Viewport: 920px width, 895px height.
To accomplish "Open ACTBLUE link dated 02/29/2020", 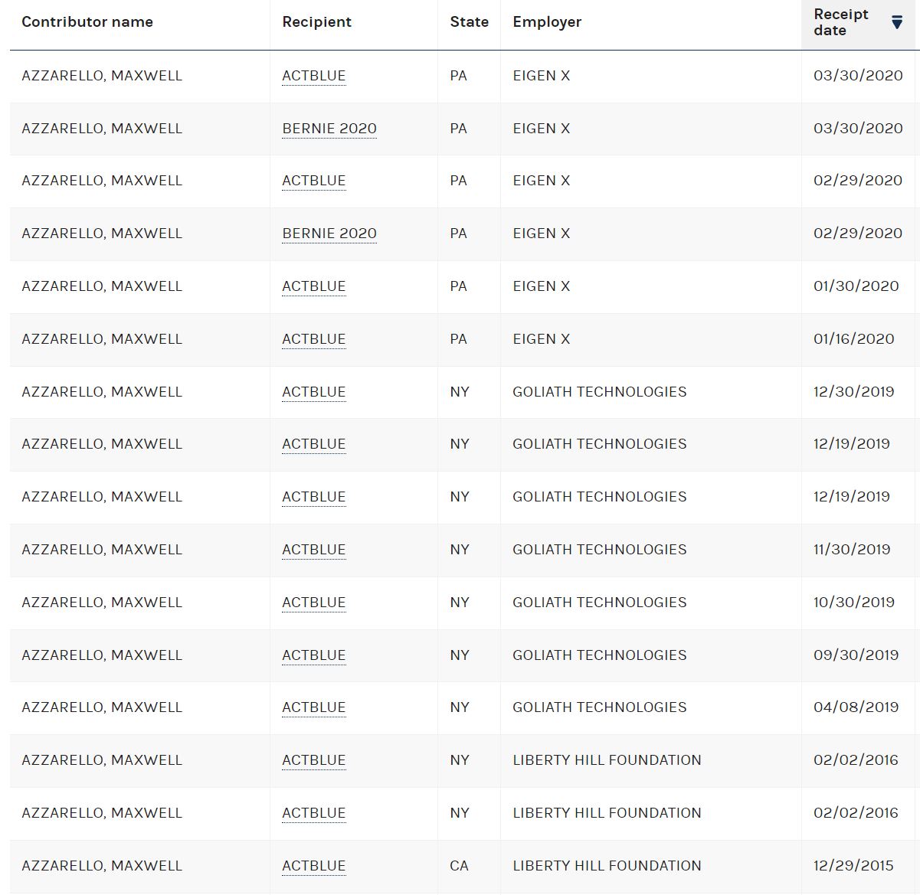I will (314, 181).
